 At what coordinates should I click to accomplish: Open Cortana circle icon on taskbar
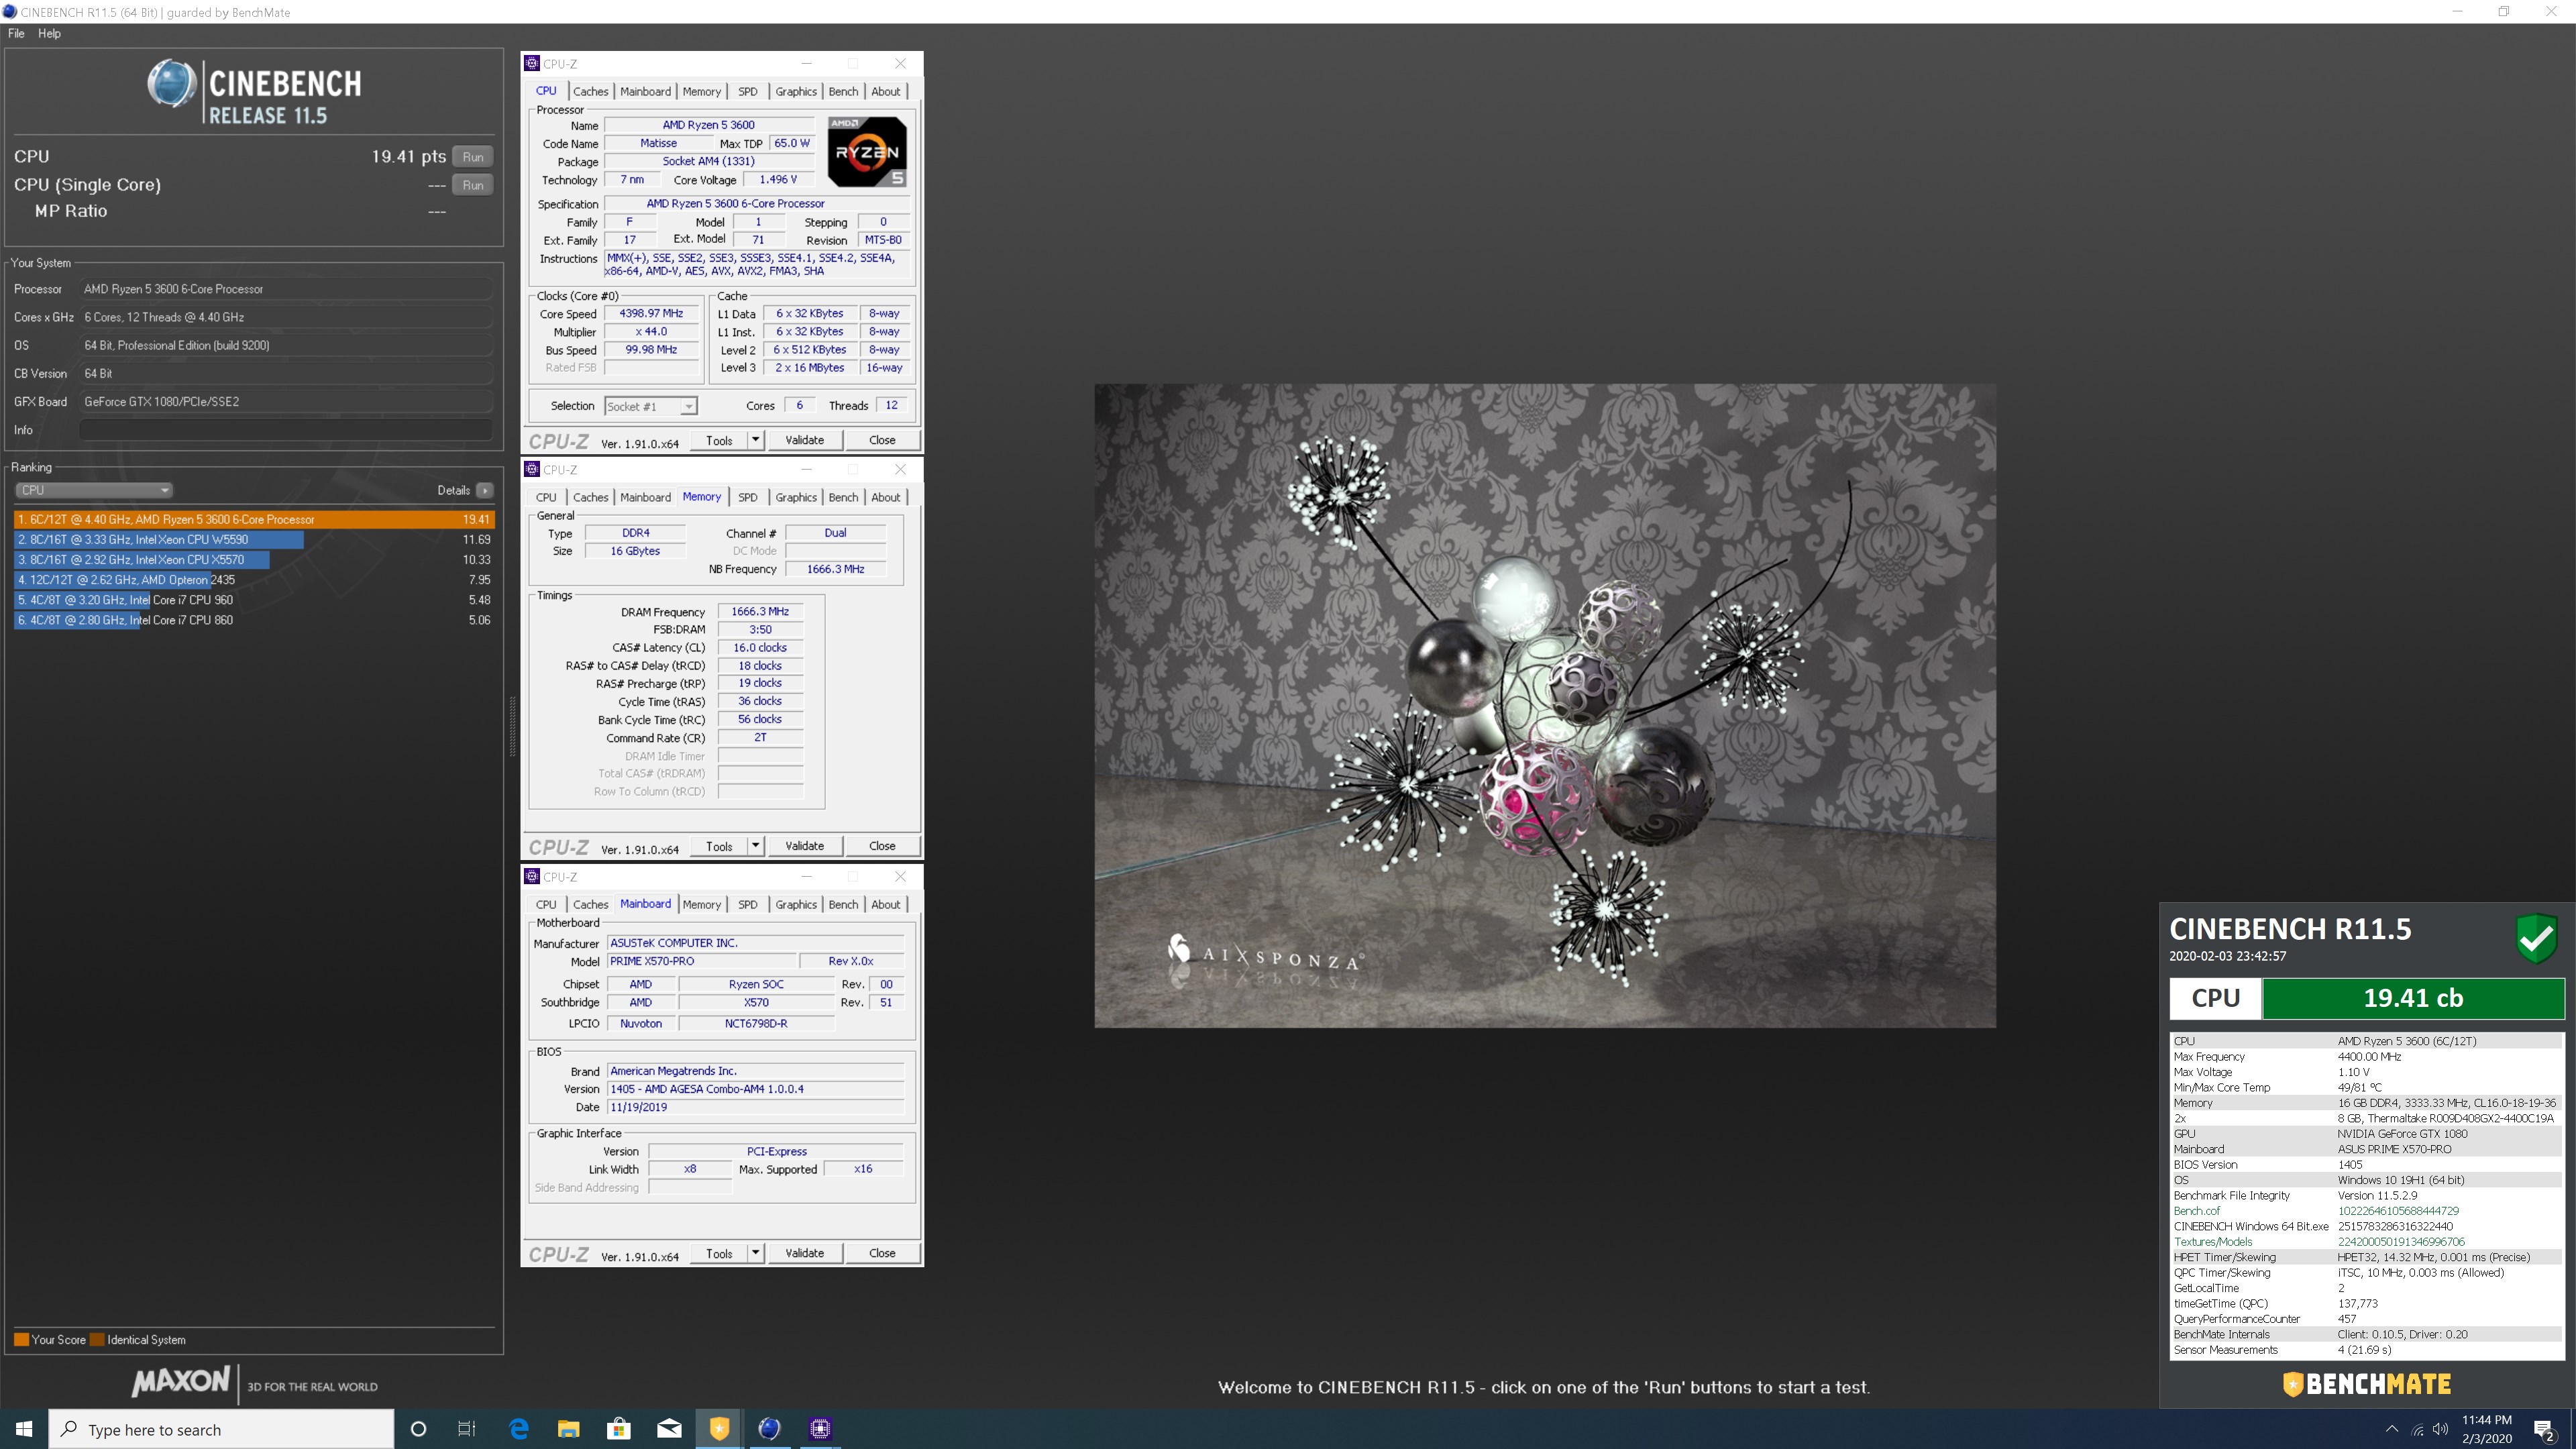tap(419, 1429)
